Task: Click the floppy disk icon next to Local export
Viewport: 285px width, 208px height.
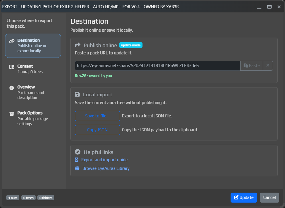Action: (77, 94)
